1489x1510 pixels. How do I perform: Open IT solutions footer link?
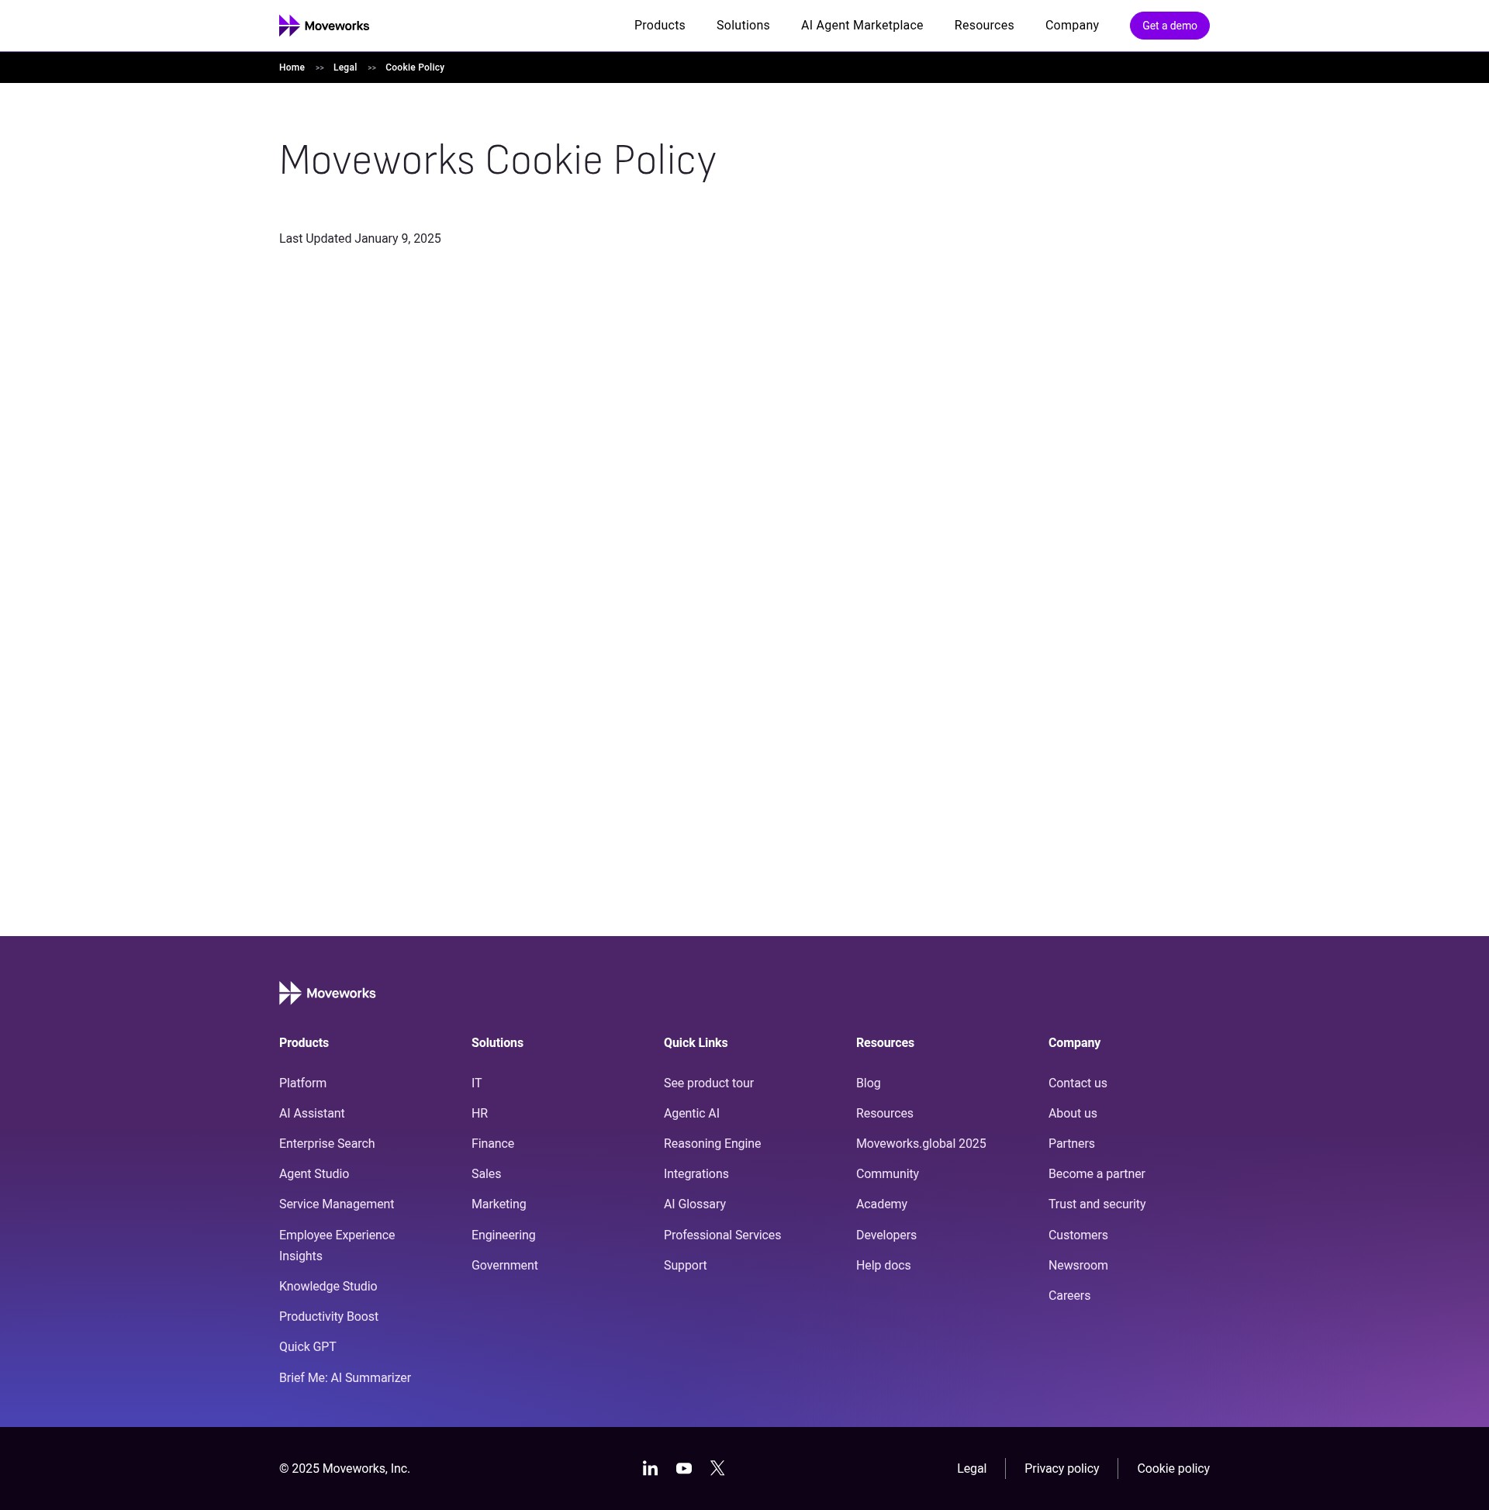(477, 1083)
